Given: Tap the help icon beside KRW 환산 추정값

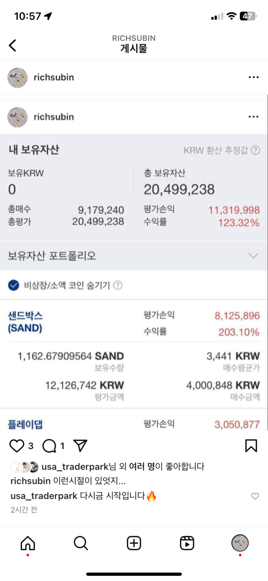Looking at the screenshot, I should coord(255,150).
